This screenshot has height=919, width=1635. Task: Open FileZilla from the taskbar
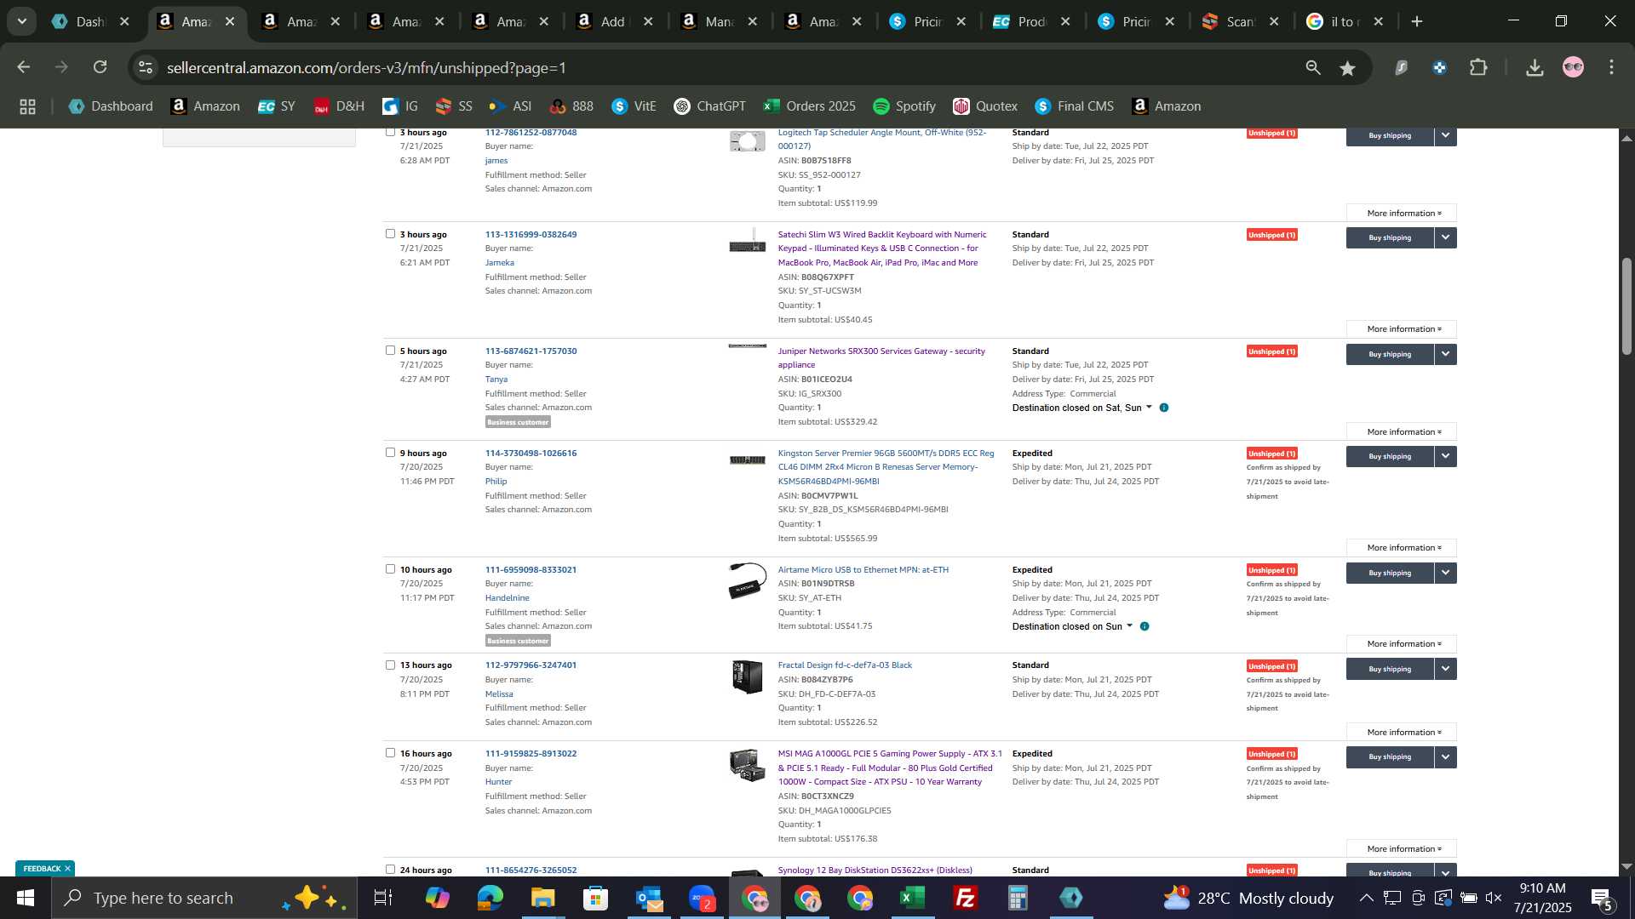pyautogui.click(x=965, y=898)
